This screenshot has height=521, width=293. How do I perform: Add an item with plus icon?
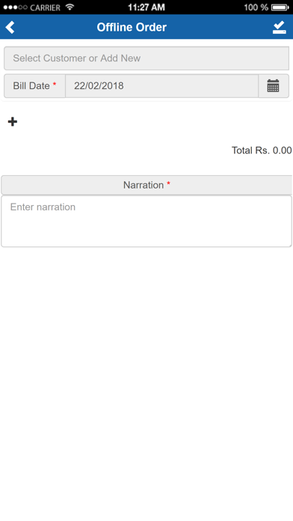click(x=13, y=121)
